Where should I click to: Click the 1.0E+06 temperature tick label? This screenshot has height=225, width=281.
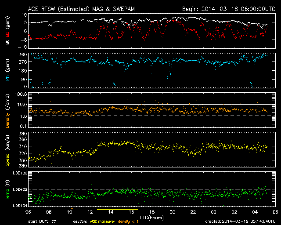click(18, 173)
